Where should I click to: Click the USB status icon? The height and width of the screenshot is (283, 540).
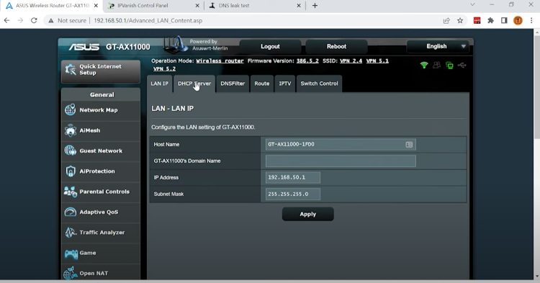[462, 65]
